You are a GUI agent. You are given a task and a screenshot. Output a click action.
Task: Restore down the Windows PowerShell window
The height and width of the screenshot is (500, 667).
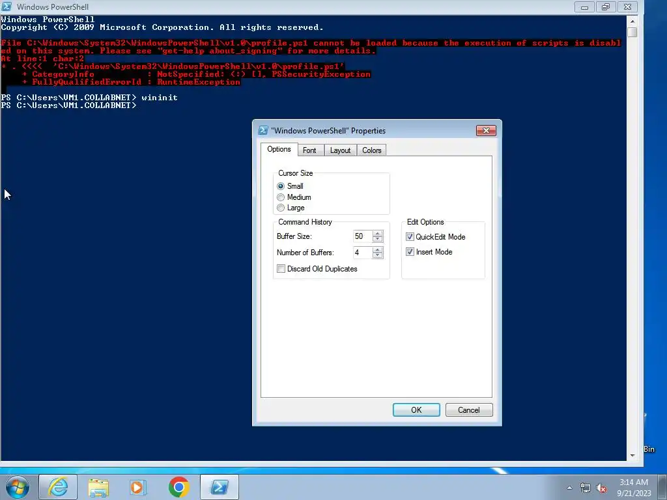coord(606,7)
